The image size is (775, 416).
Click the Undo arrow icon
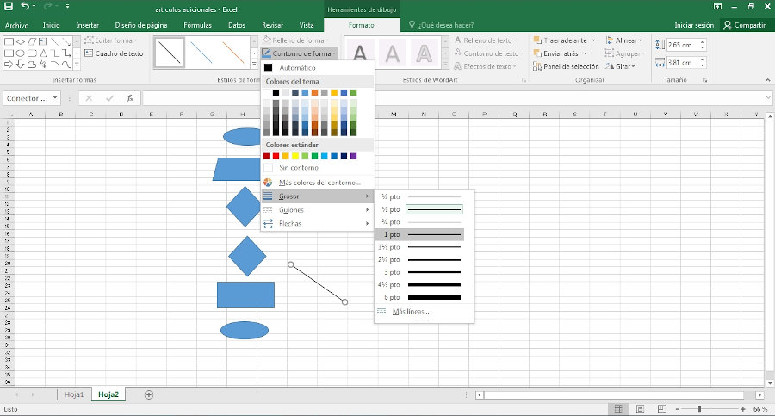tap(25, 6)
